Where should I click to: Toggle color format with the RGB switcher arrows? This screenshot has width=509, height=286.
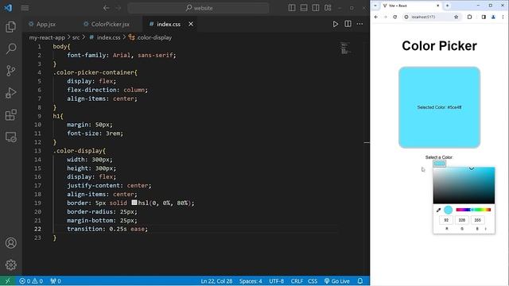coord(486,229)
